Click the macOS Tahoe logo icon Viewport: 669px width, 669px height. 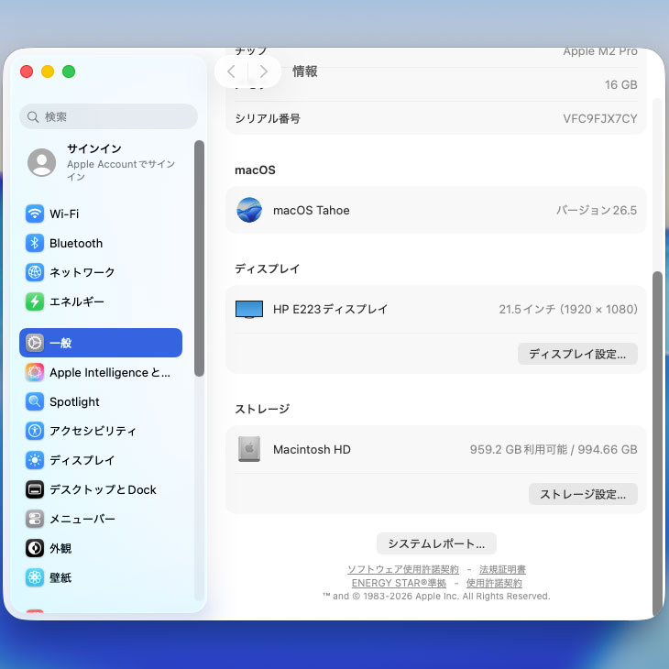coord(249,210)
